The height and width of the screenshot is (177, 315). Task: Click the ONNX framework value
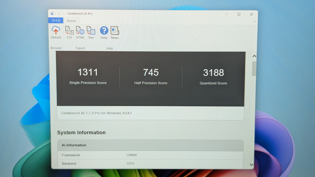[132, 155]
